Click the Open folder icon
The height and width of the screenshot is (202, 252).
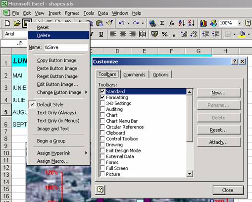(x=17, y=23)
